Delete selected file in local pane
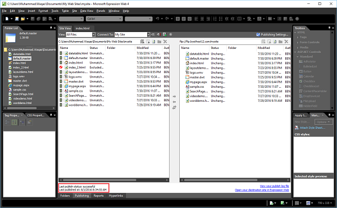 pyautogui.click(x=165, y=42)
